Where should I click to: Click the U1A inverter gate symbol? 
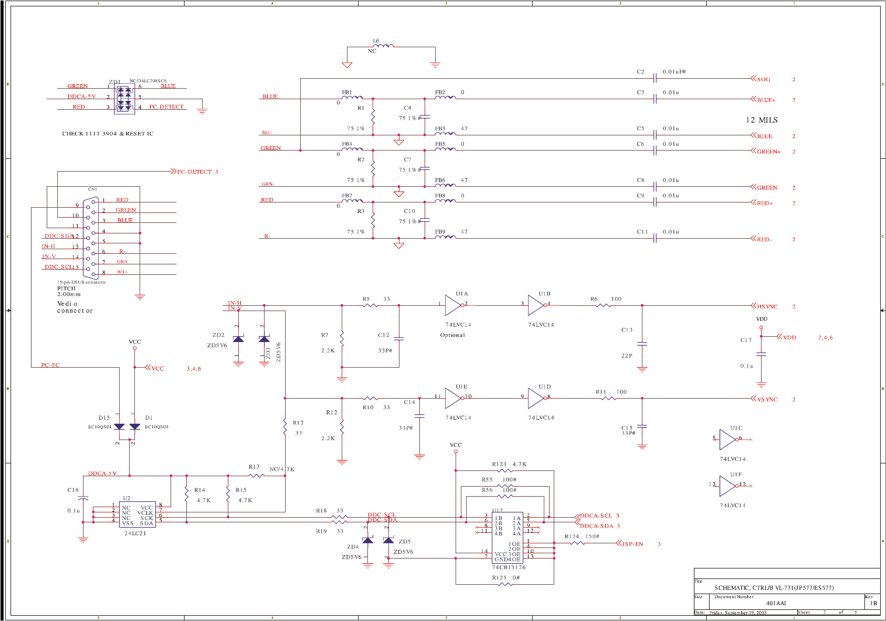(x=453, y=305)
